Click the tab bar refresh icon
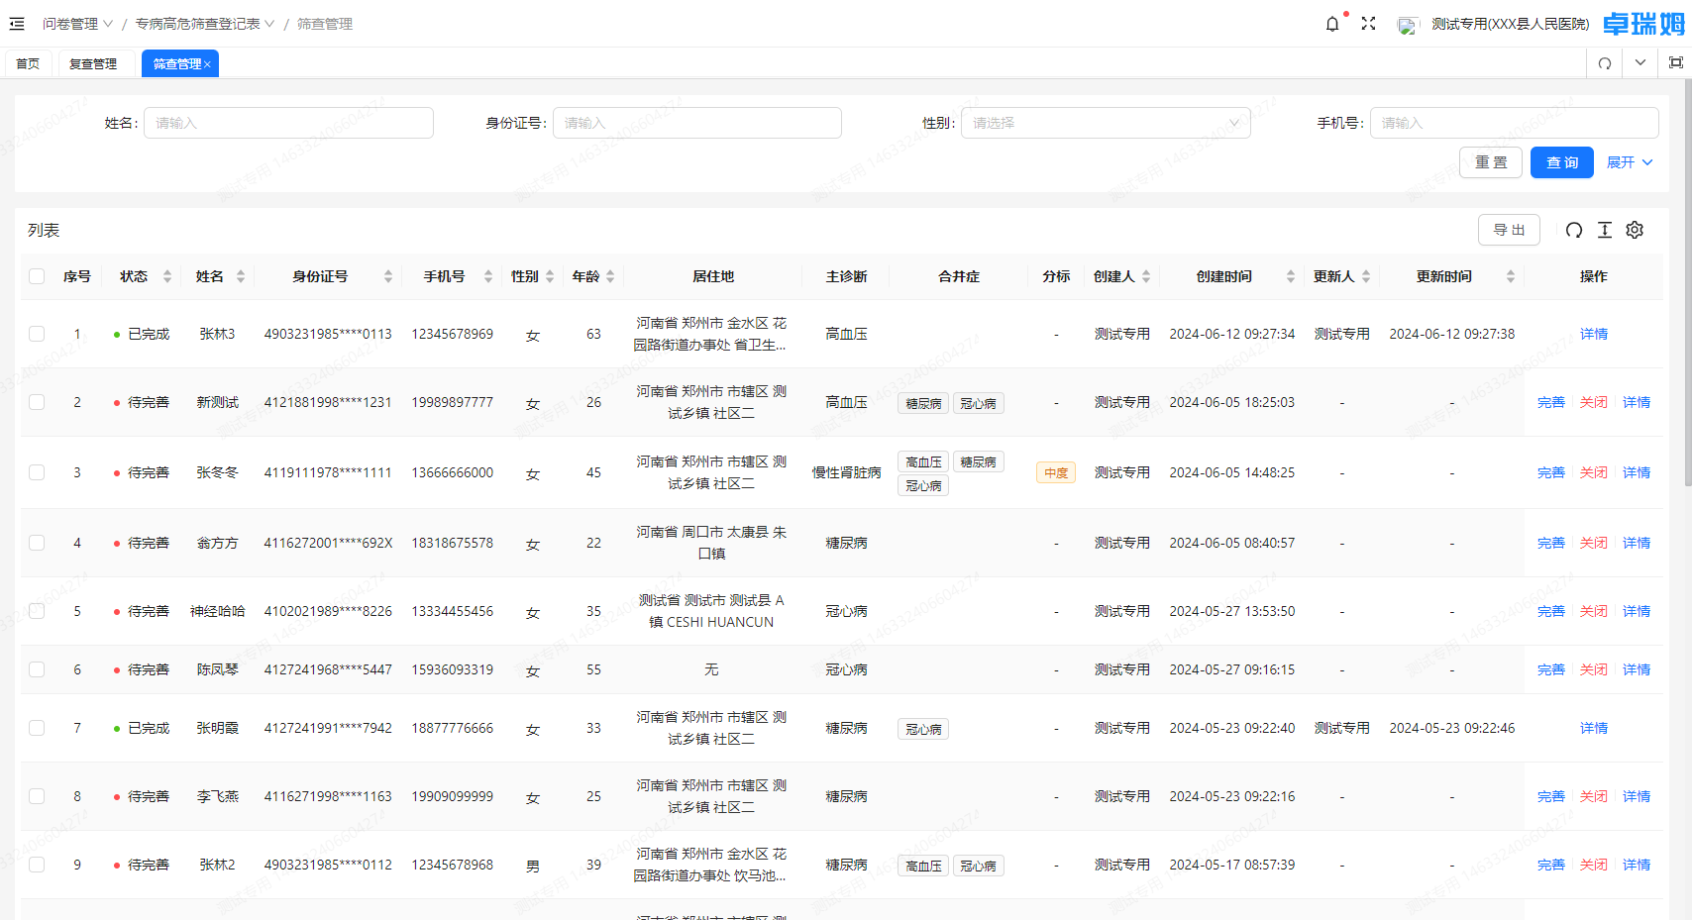 [x=1605, y=63]
